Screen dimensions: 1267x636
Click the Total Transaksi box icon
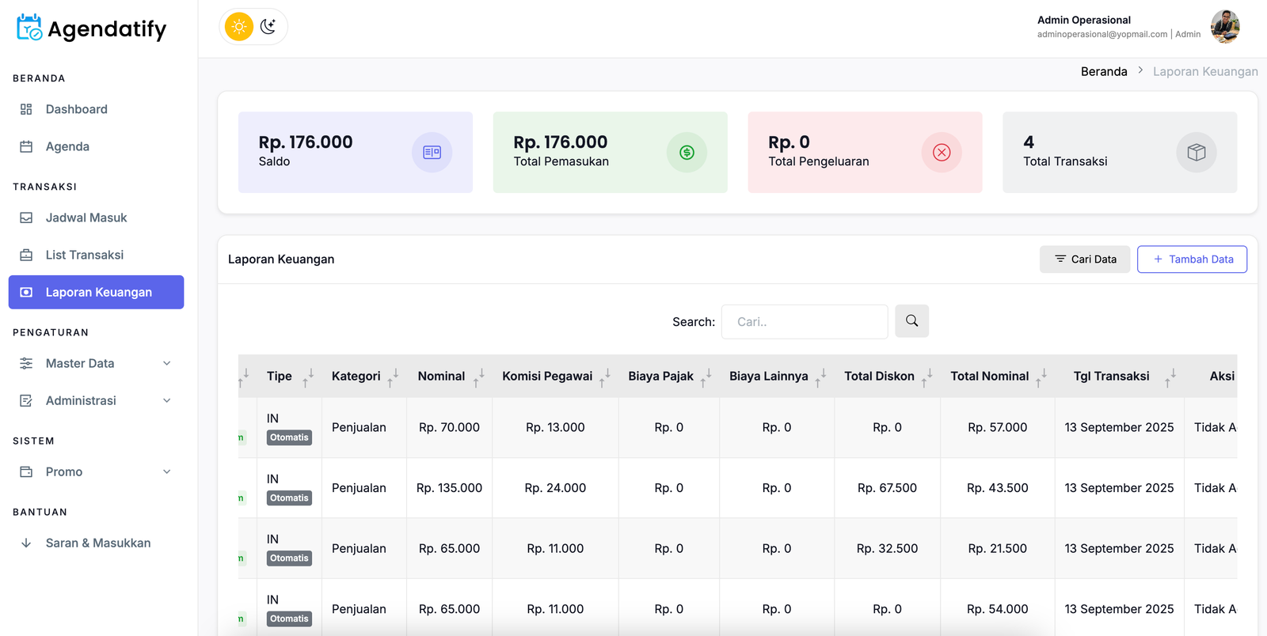1196,153
